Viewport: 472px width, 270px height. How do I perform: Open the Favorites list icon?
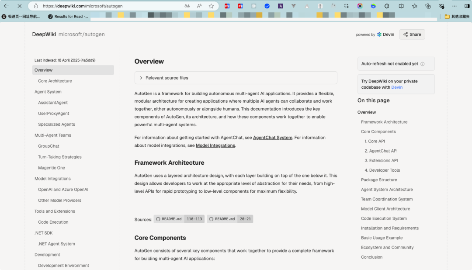click(x=414, y=6)
